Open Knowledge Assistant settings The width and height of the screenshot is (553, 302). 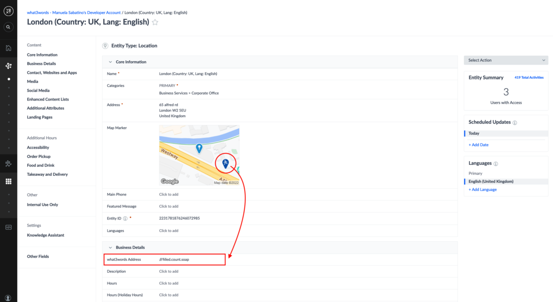[45, 235]
